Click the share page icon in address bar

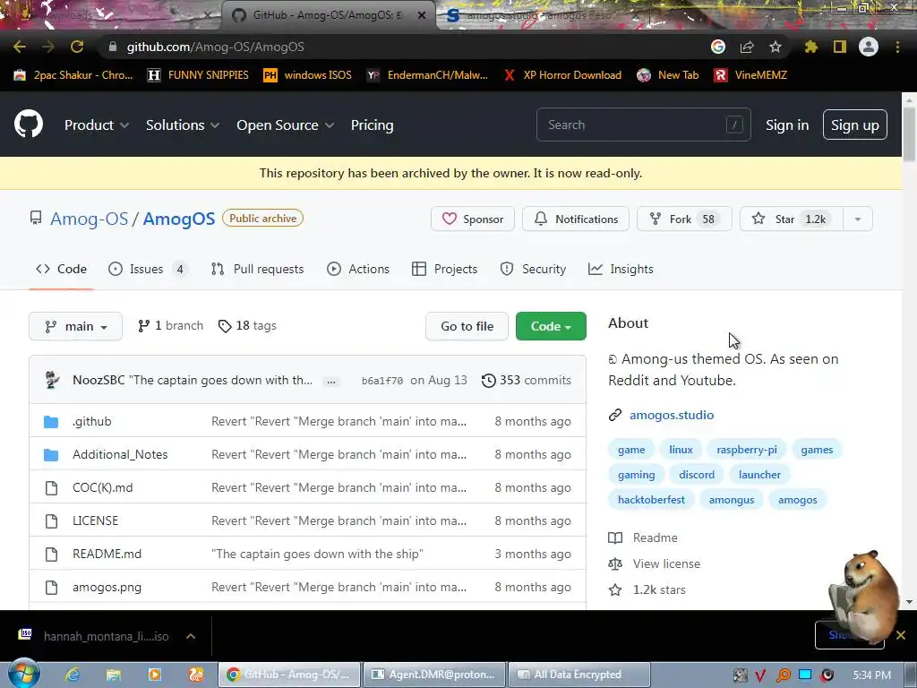point(747,47)
